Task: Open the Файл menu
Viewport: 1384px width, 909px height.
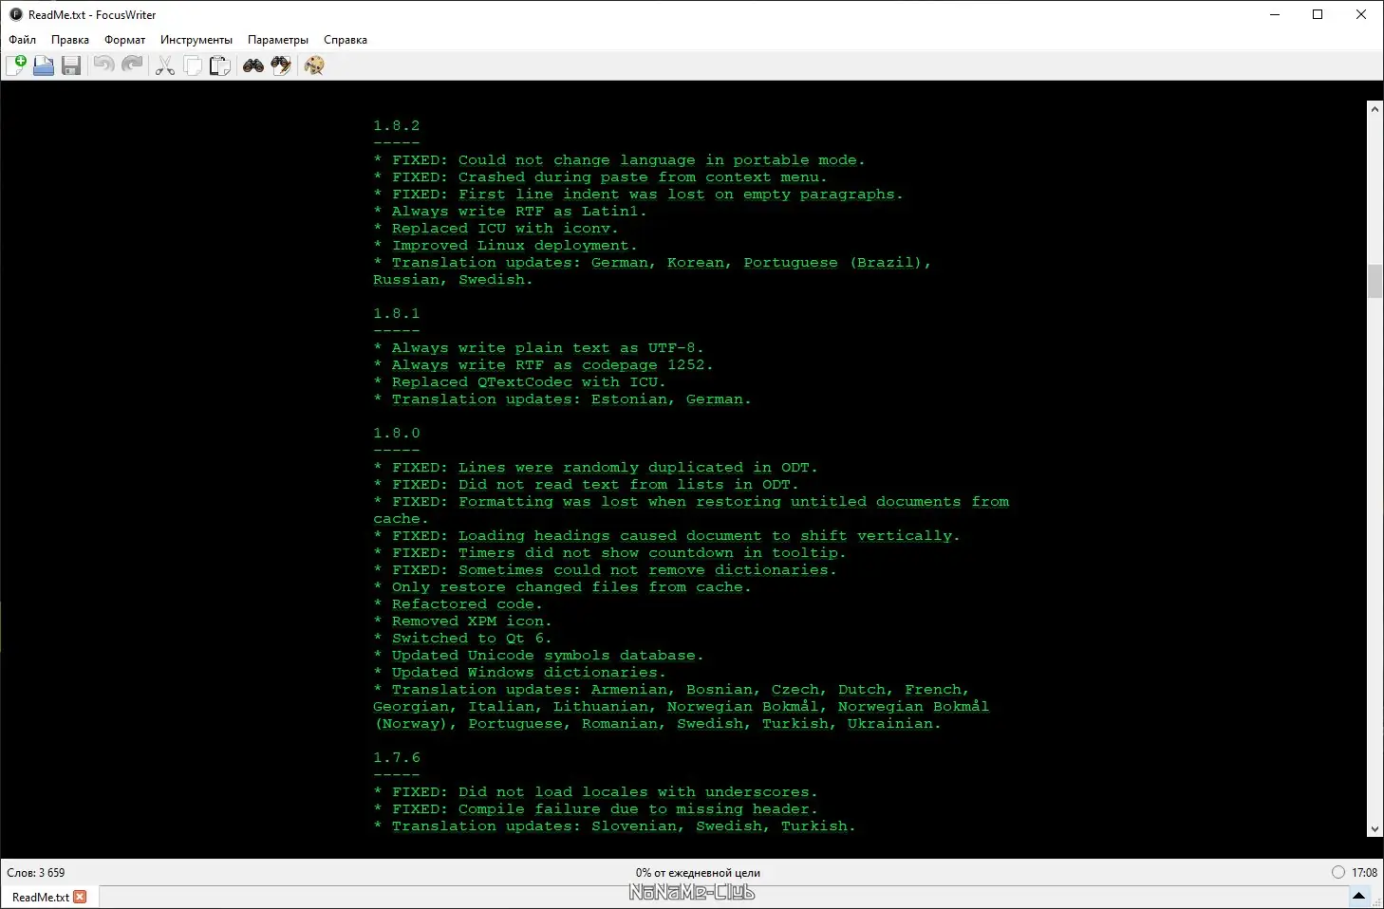Action: (23, 40)
